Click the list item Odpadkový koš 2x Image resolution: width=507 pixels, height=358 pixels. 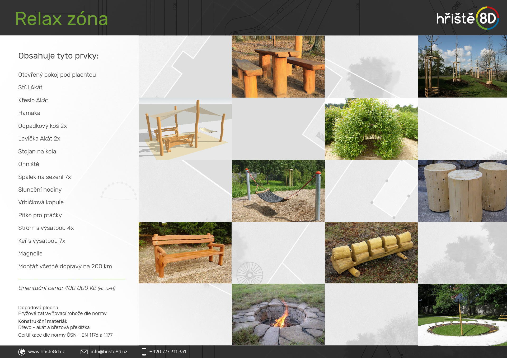43,126
